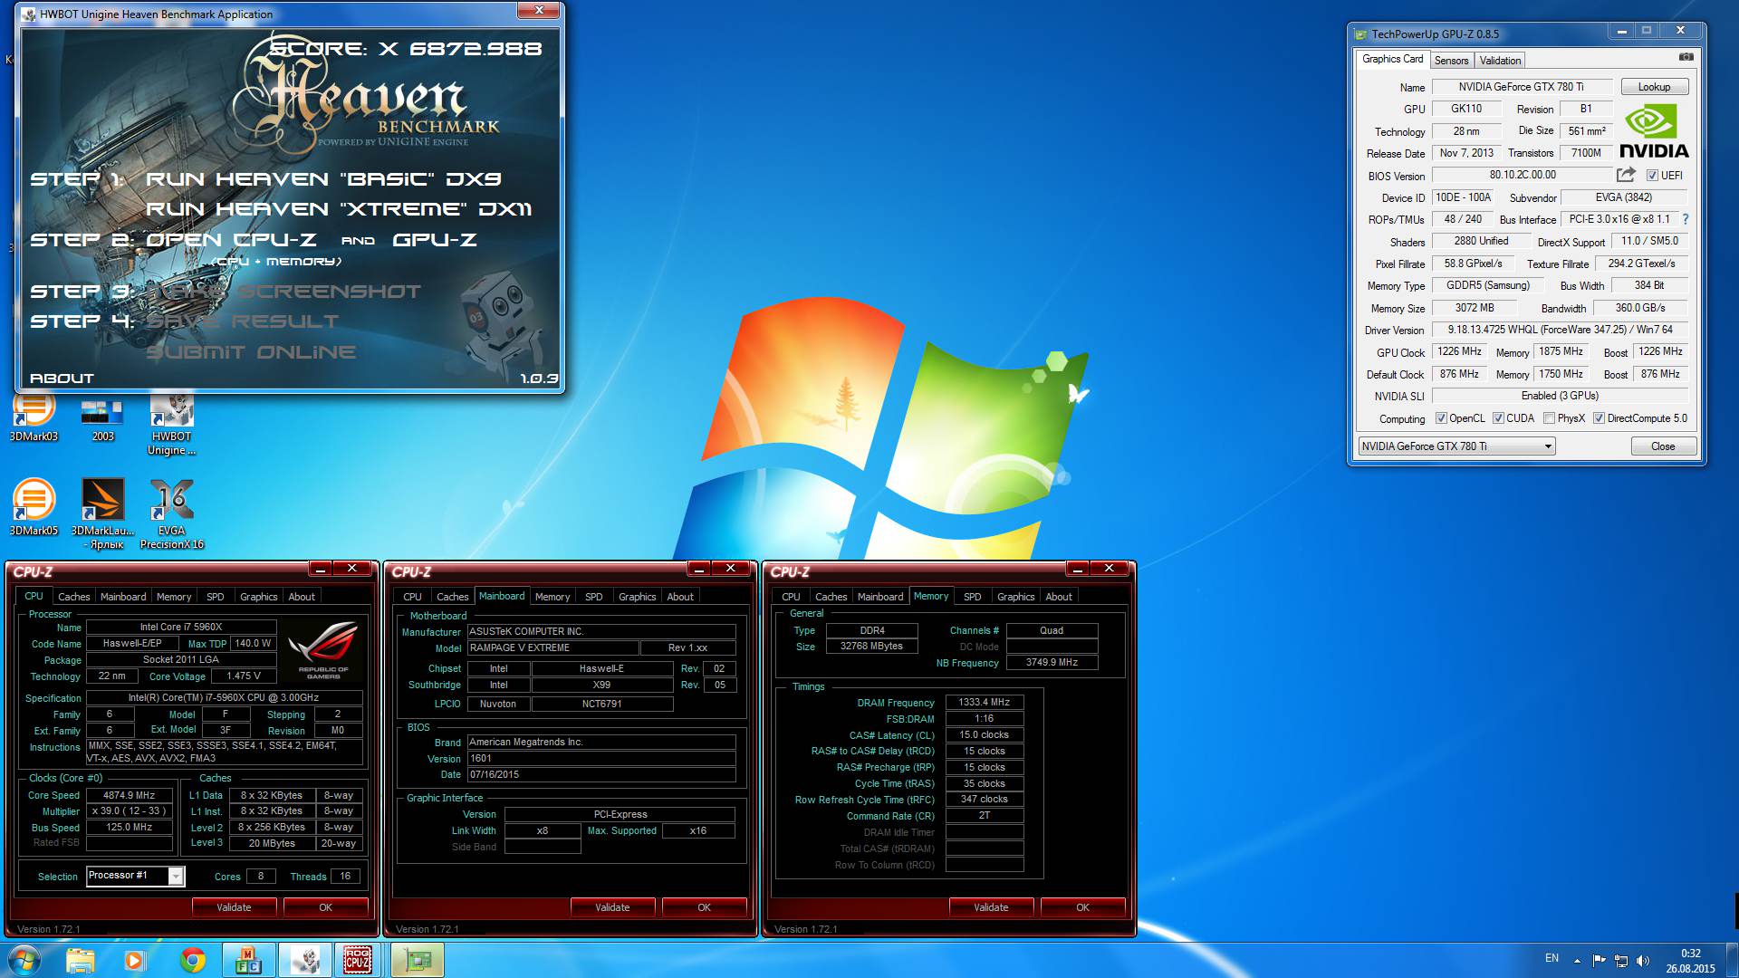
Task: Open Memory tab in the middle CPU-Z window
Action: pyautogui.click(x=552, y=597)
